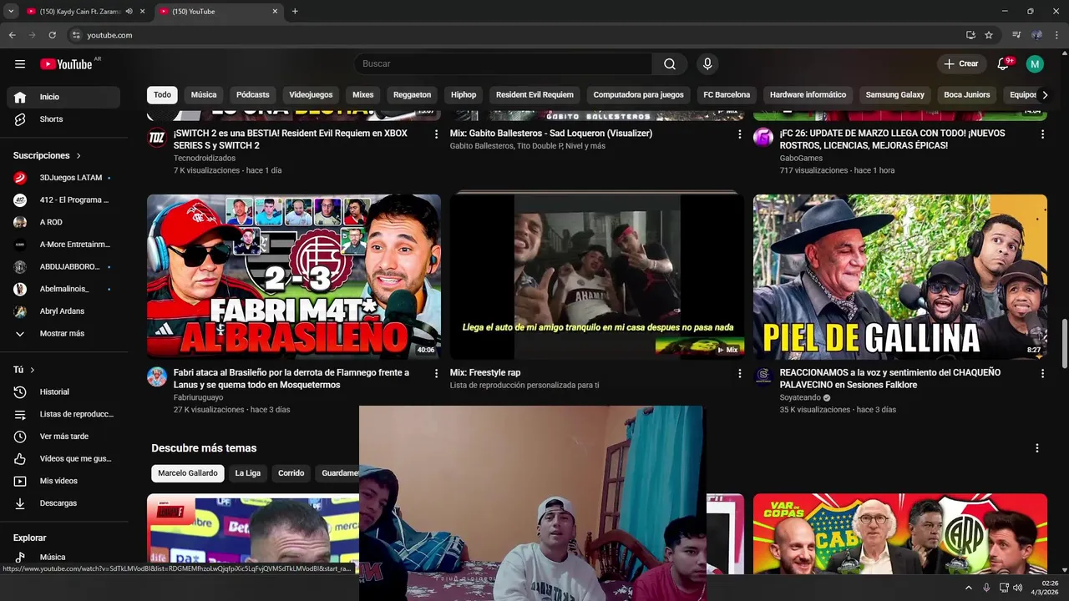Bookmark this page with star icon

click(989, 35)
